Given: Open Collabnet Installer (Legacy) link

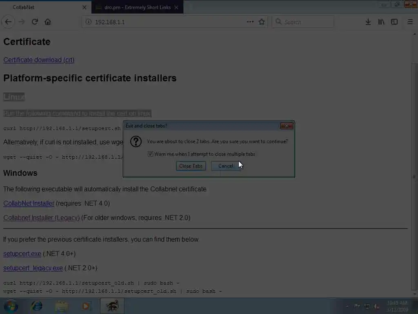Looking at the screenshot, I should point(41,218).
